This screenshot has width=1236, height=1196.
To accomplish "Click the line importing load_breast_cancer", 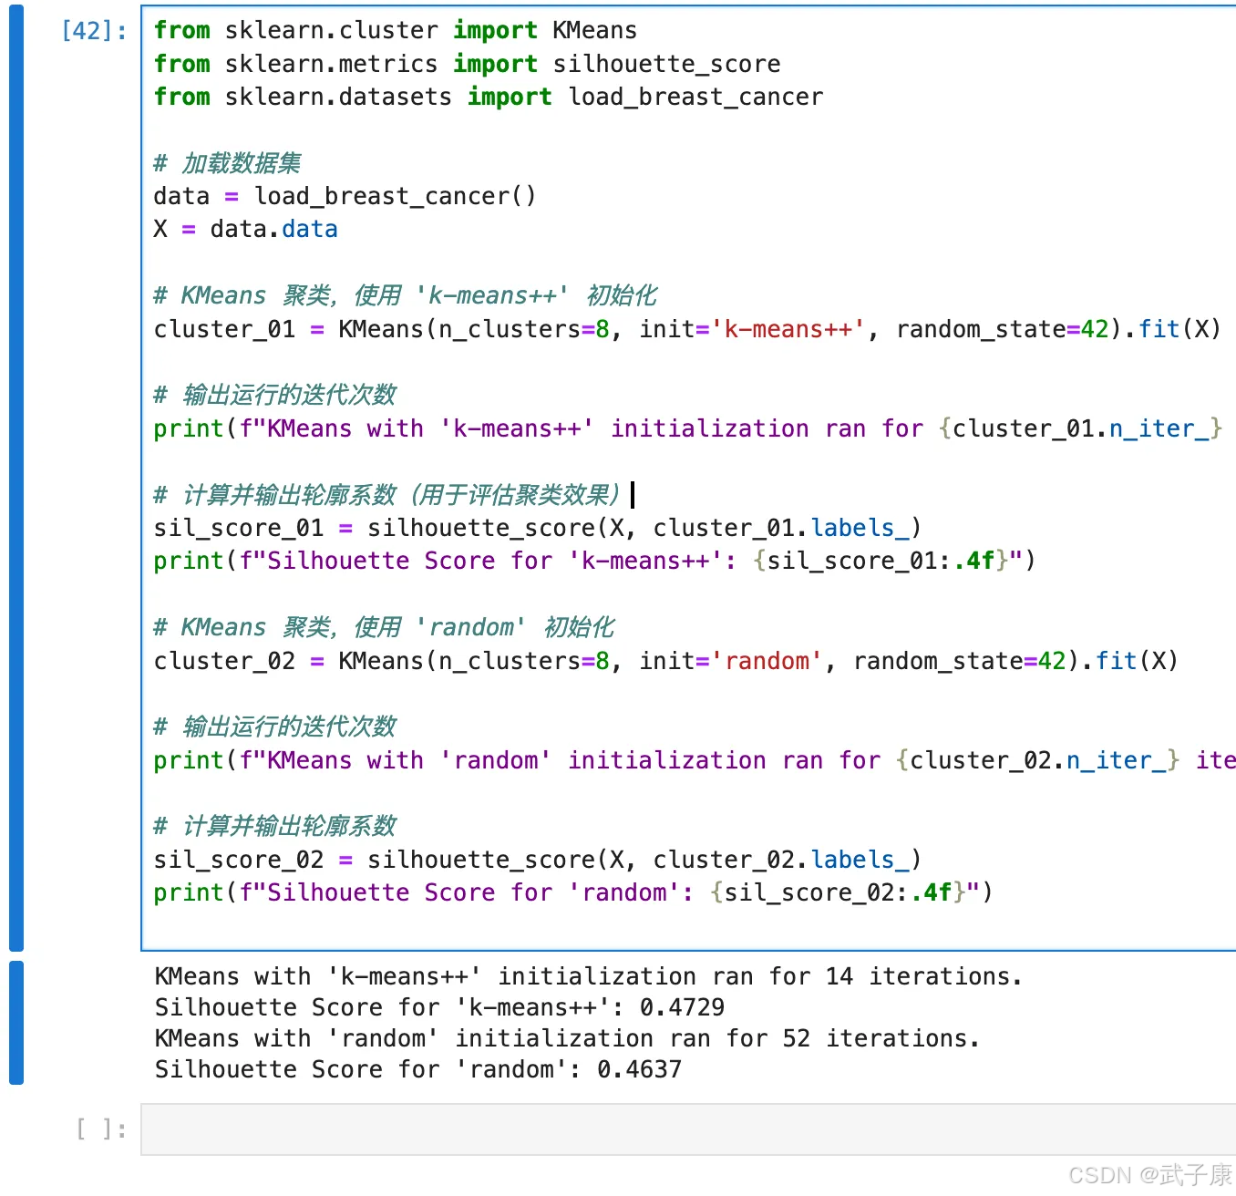I will click(489, 97).
